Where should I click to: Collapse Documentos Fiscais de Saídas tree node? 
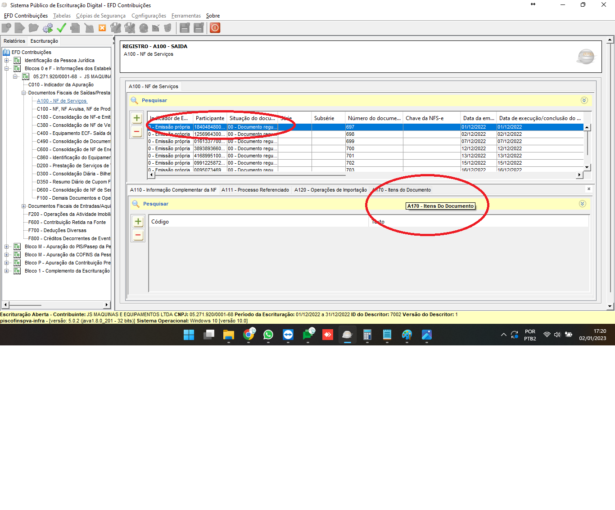(x=23, y=93)
